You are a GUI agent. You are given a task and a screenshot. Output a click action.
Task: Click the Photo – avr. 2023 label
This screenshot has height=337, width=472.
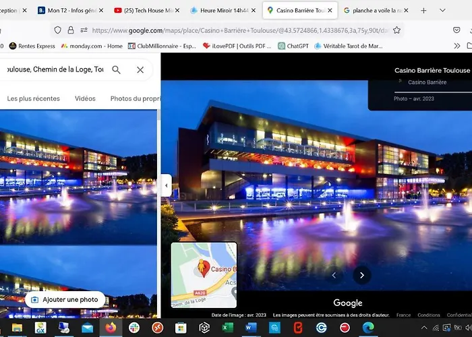(x=414, y=98)
